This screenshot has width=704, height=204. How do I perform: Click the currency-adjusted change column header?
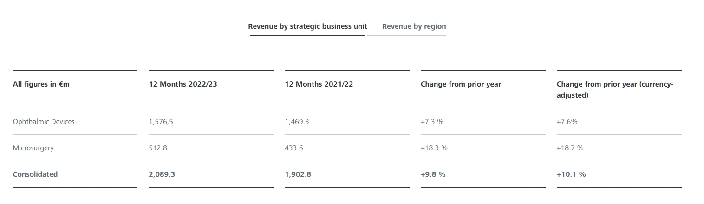pos(615,89)
